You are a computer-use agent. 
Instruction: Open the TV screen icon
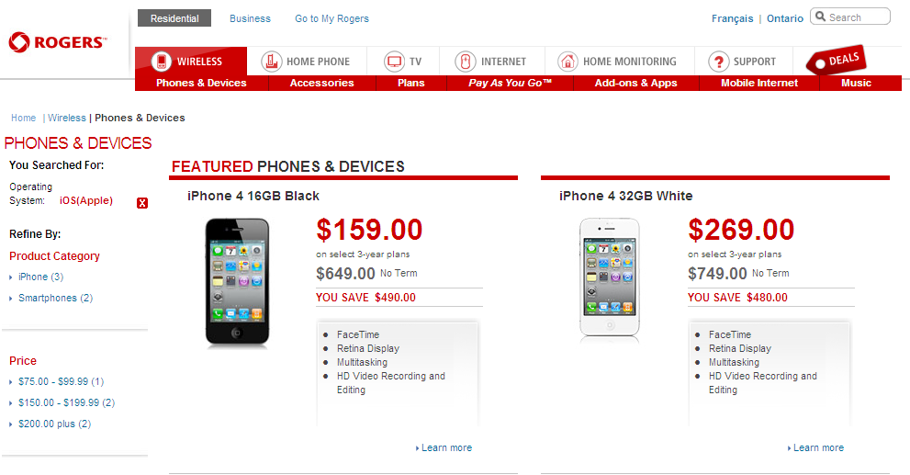coord(395,61)
